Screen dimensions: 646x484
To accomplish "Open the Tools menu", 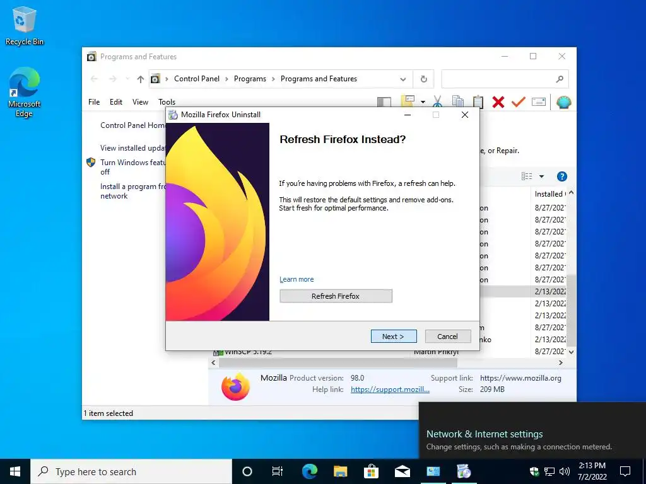I will (167, 101).
